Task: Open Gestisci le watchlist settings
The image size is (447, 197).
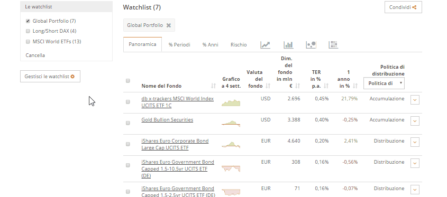Action: coord(50,76)
